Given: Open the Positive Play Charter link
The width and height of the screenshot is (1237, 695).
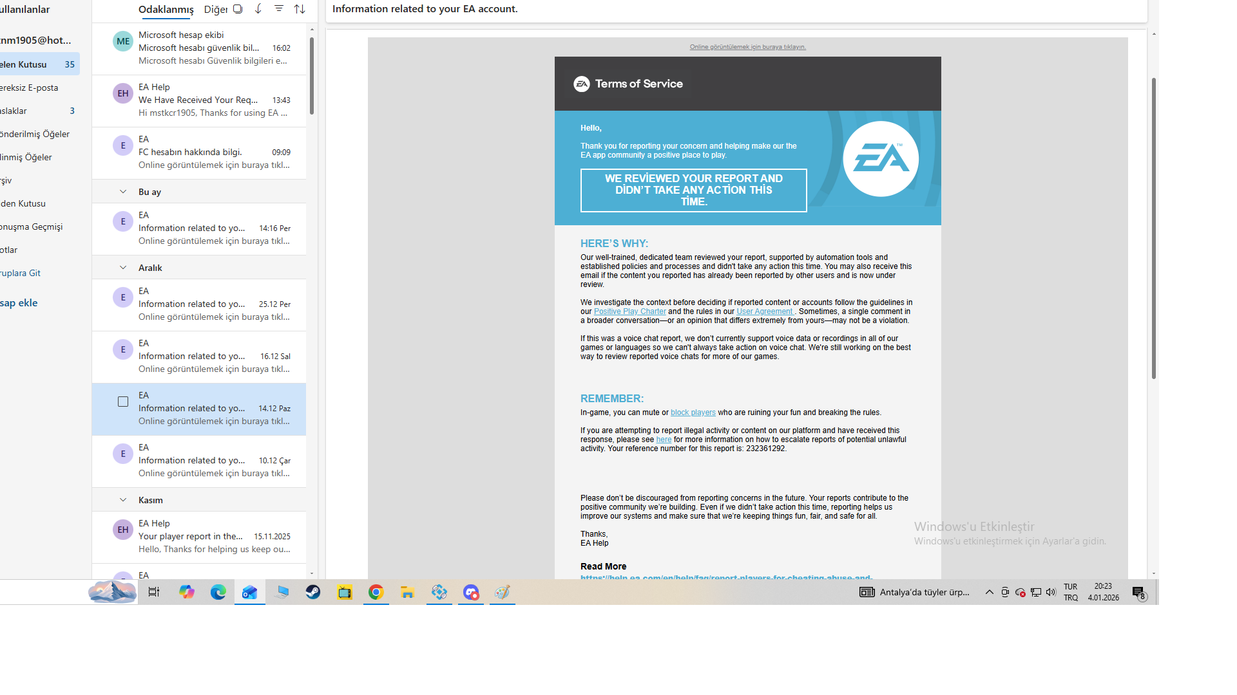Looking at the screenshot, I should [629, 311].
